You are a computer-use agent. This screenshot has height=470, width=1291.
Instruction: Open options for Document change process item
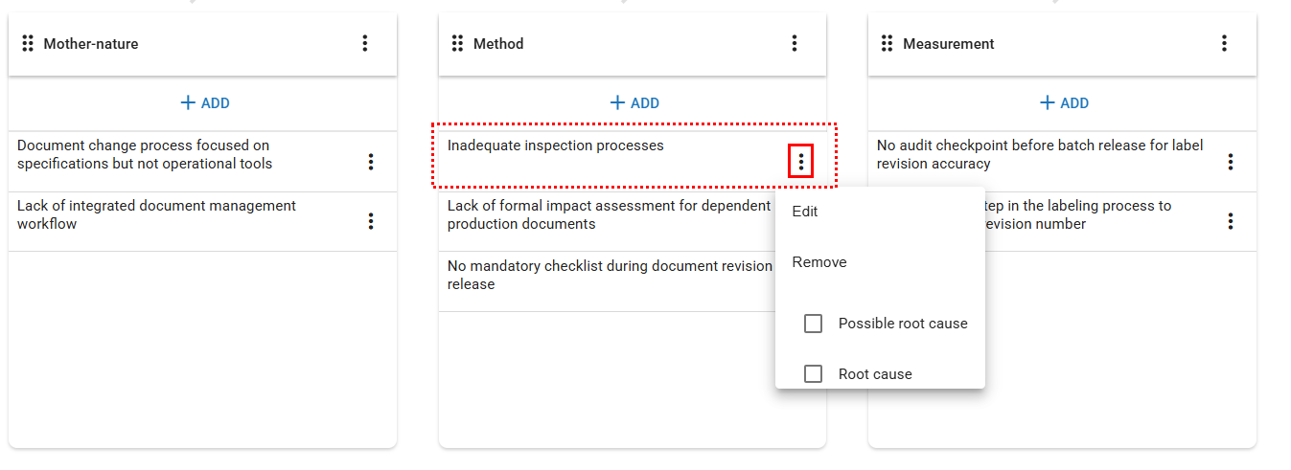tap(371, 162)
